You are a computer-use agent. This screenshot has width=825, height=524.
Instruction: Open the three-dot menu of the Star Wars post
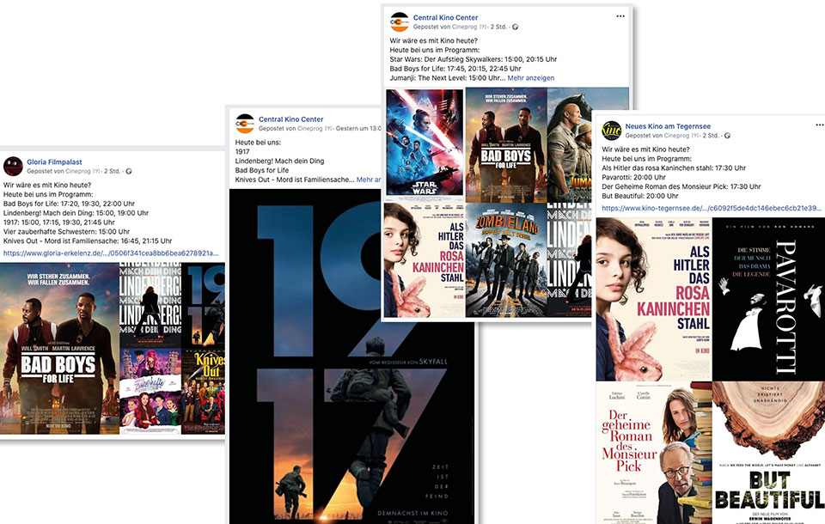click(620, 16)
